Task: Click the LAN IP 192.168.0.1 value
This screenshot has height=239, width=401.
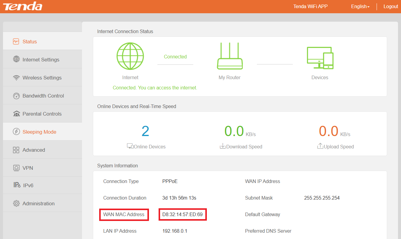Action: pyautogui.click(x=175, y=231)
